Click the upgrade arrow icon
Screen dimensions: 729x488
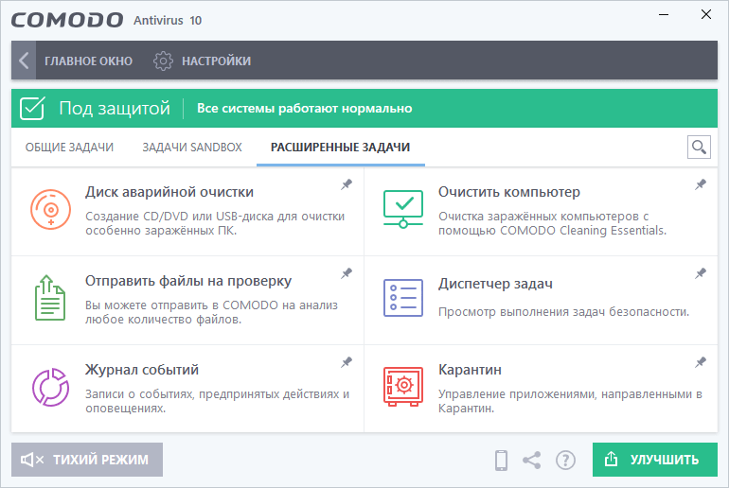tap(611, 460)
